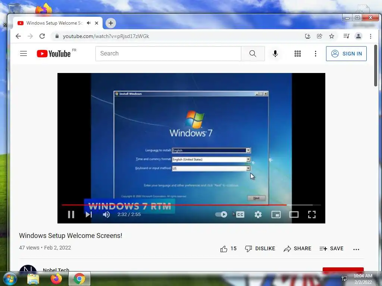Search with voice microphone icon
Screen dimensions: 382x286
tap(275, 54)
